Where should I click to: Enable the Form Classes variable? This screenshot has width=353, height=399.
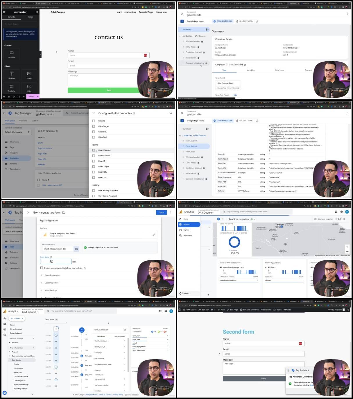click(94, 156)
